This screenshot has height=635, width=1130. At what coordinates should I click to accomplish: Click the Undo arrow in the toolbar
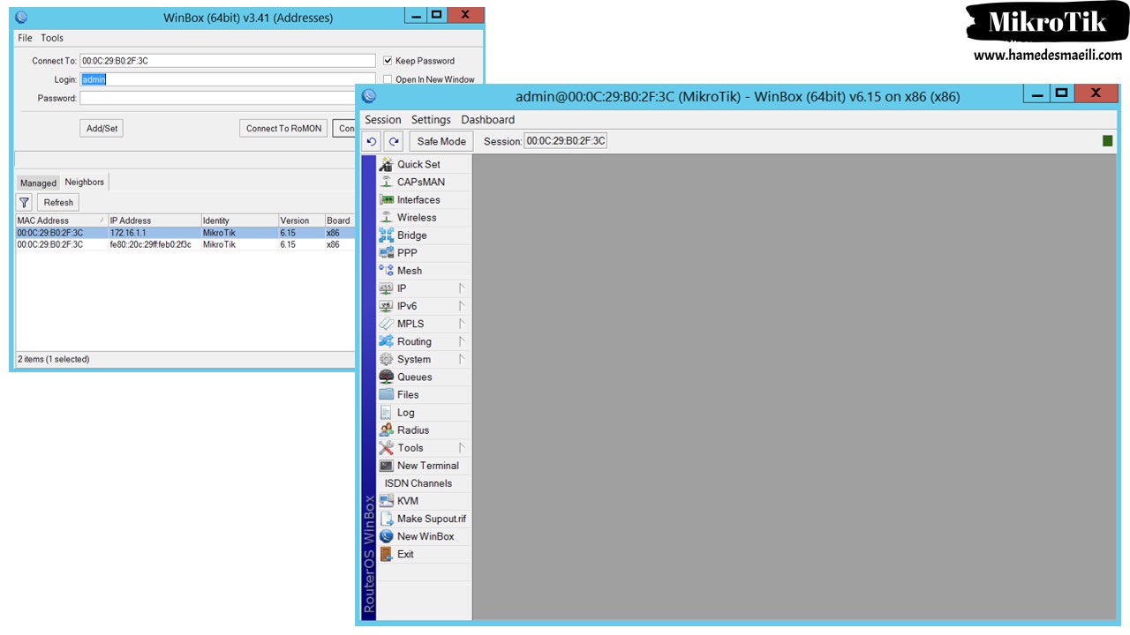[372, 141]
